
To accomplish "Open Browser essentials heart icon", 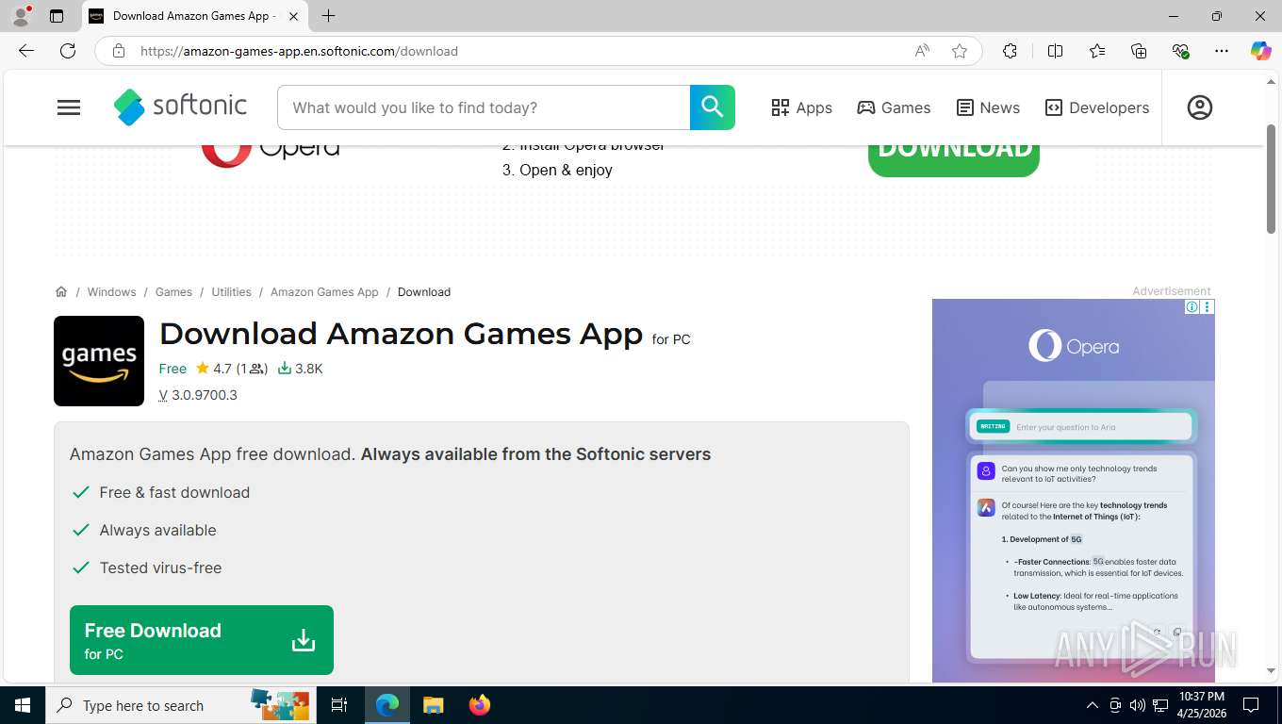I will pyautogui.click(x=1180, y=51).
